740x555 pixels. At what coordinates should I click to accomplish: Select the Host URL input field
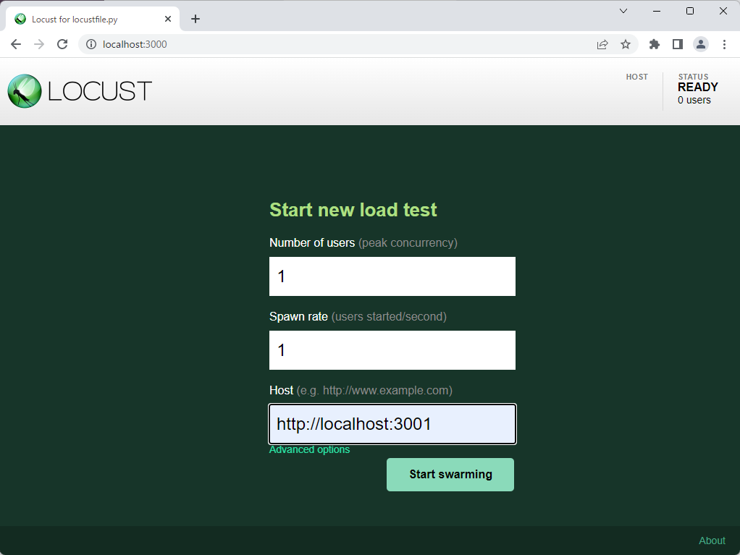[x=392, y=424]
